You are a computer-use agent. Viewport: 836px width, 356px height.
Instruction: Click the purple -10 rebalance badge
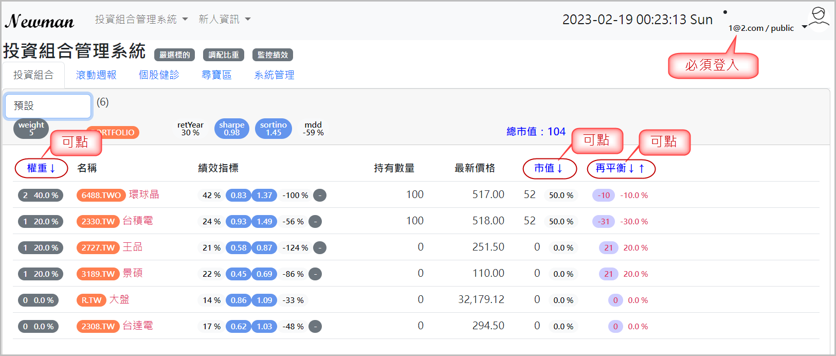[x=604, y=195]
